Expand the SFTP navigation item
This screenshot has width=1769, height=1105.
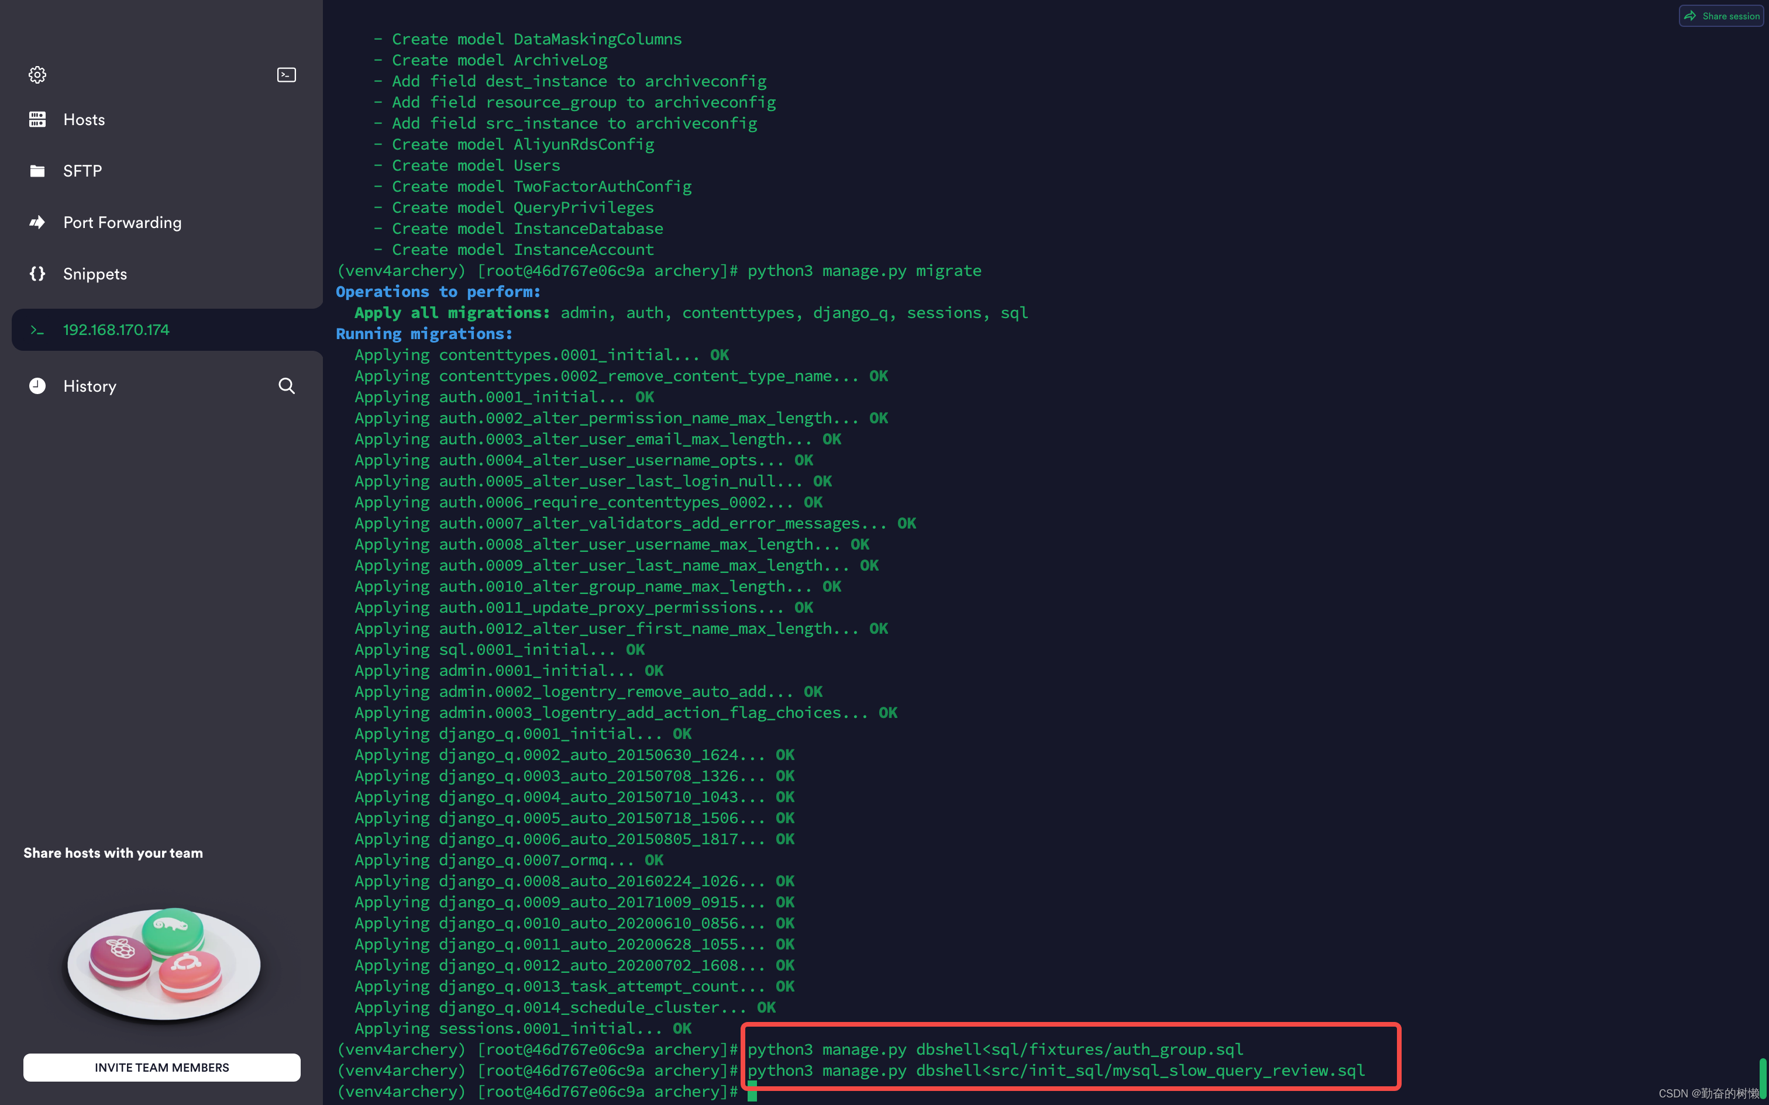(83, 170)
